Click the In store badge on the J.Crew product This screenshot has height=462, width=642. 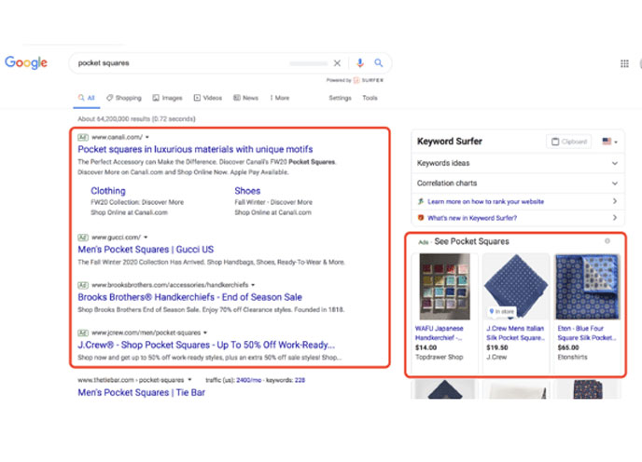(502, 311)
